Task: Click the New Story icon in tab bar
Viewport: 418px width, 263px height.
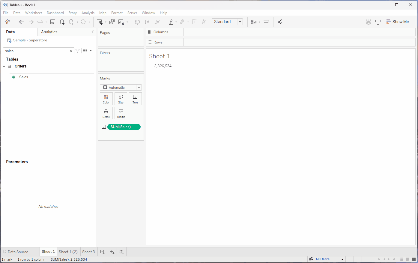Action: point(121,252)
